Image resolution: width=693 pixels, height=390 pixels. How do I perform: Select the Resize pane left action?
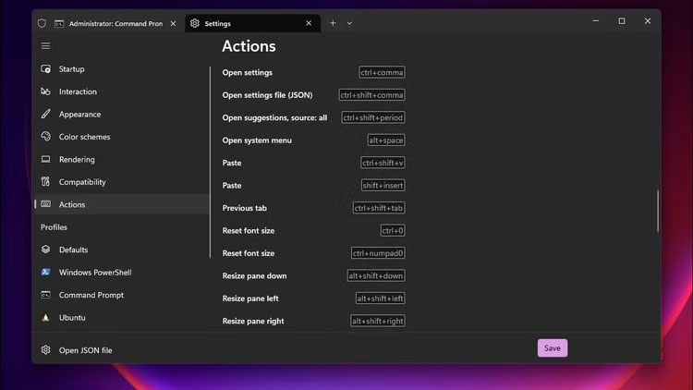click(x=313, y=298)
